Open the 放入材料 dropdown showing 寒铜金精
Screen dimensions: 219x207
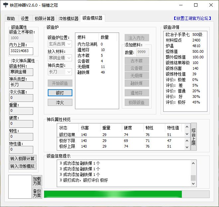tap(60, 58)
